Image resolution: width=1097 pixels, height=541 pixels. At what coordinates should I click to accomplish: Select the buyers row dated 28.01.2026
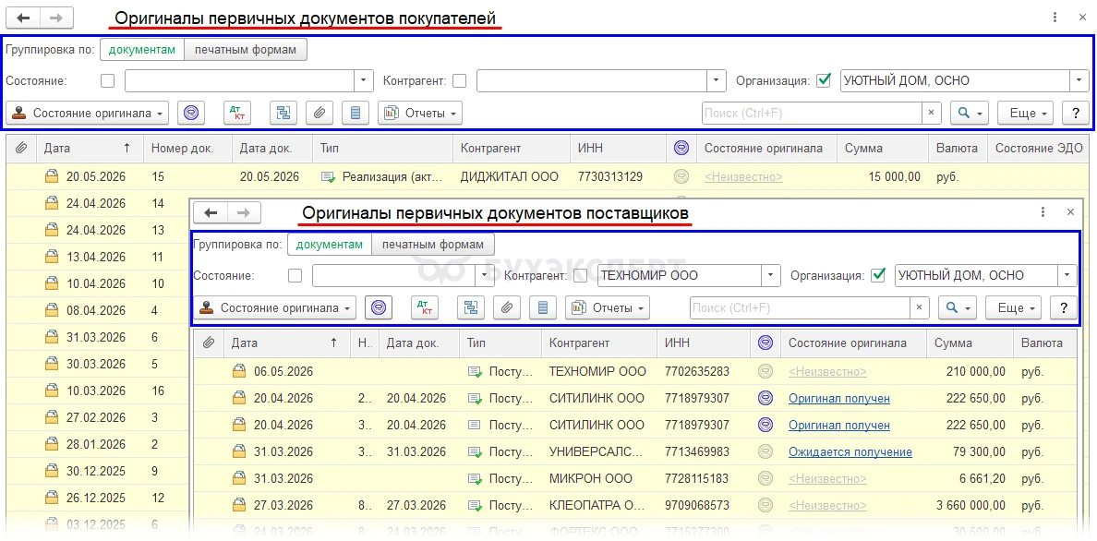[x=97, y=444]
